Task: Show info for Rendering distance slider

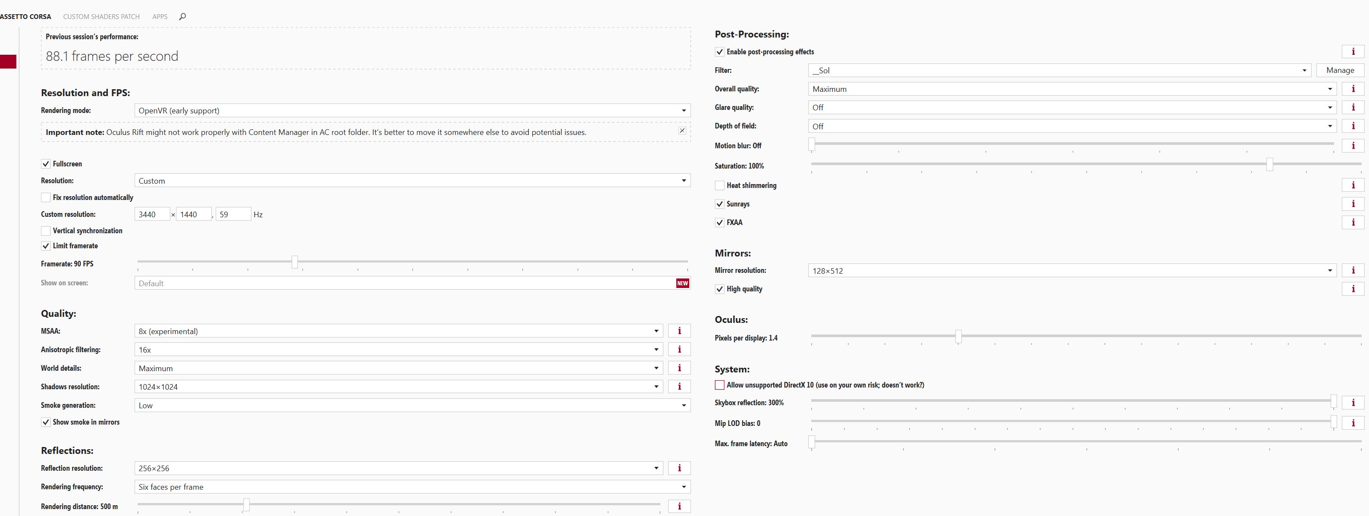Action: point(679,507)
